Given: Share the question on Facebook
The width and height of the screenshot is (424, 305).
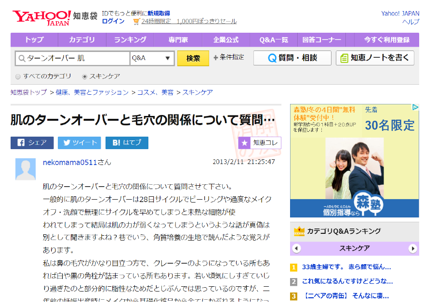Looking at the screenshot, I should (32, 142).
